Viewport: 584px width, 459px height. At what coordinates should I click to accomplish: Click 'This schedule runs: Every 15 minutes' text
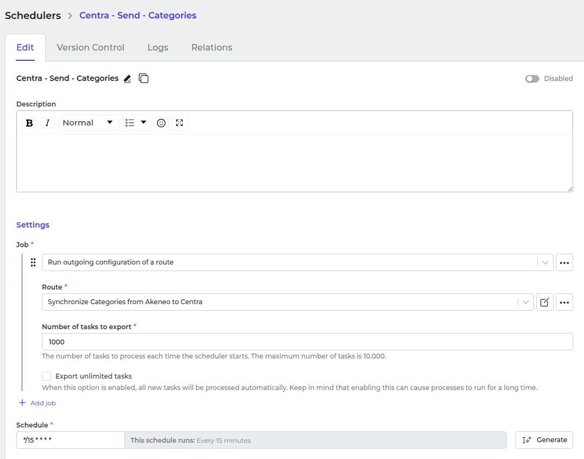(x=191, y=441)
